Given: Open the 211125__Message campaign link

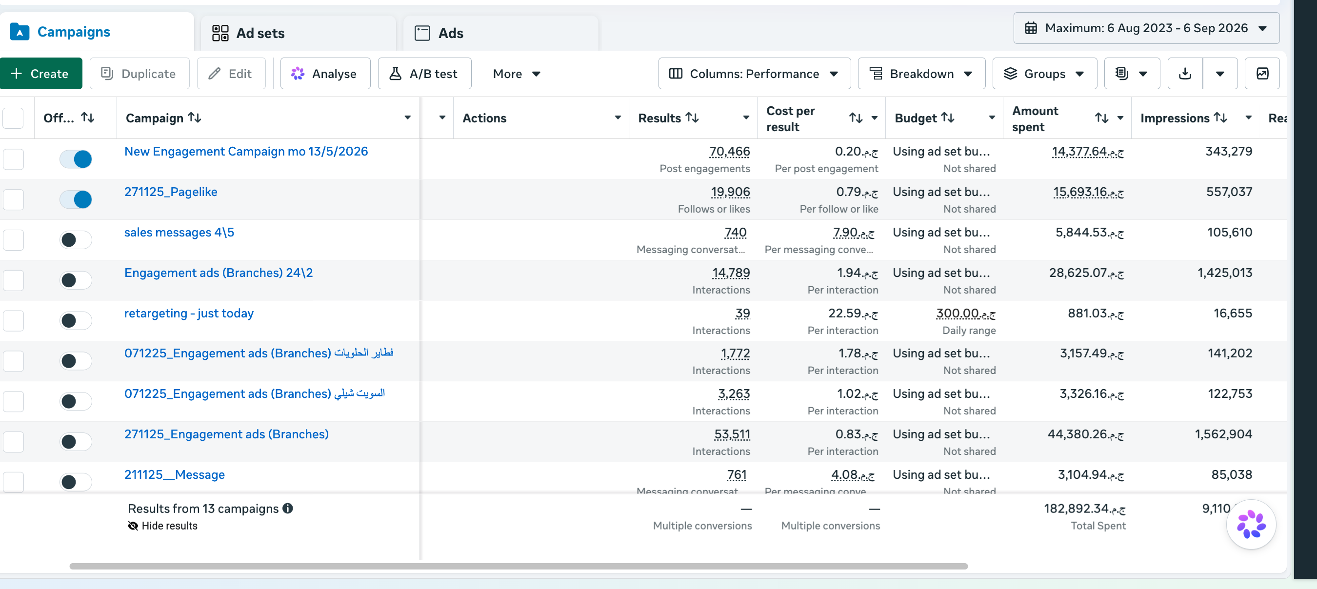Looking at the screenshot, I should tap(174, 474).
